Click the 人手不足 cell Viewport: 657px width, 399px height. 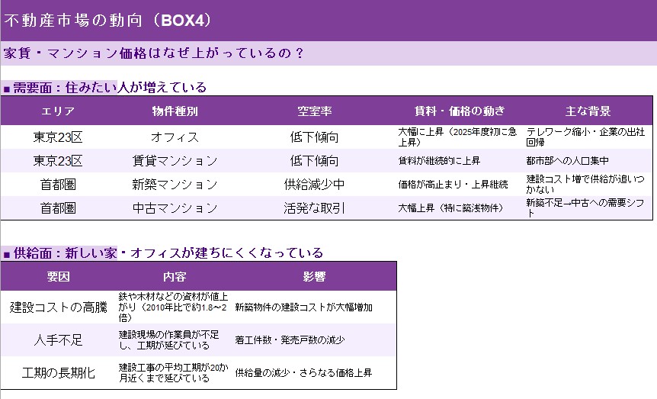58,340
